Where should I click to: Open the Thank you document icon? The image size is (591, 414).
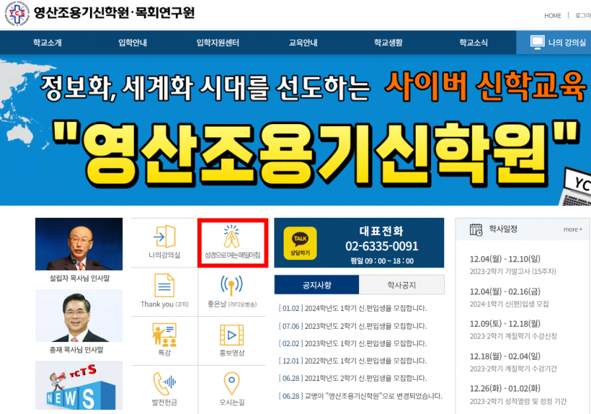165,285
